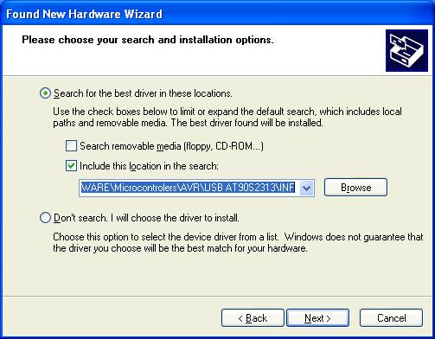This screenshot has width=435, height=339.
Task: Open the driver location path dropdown arrow
Action: click(x=306, y=188)
